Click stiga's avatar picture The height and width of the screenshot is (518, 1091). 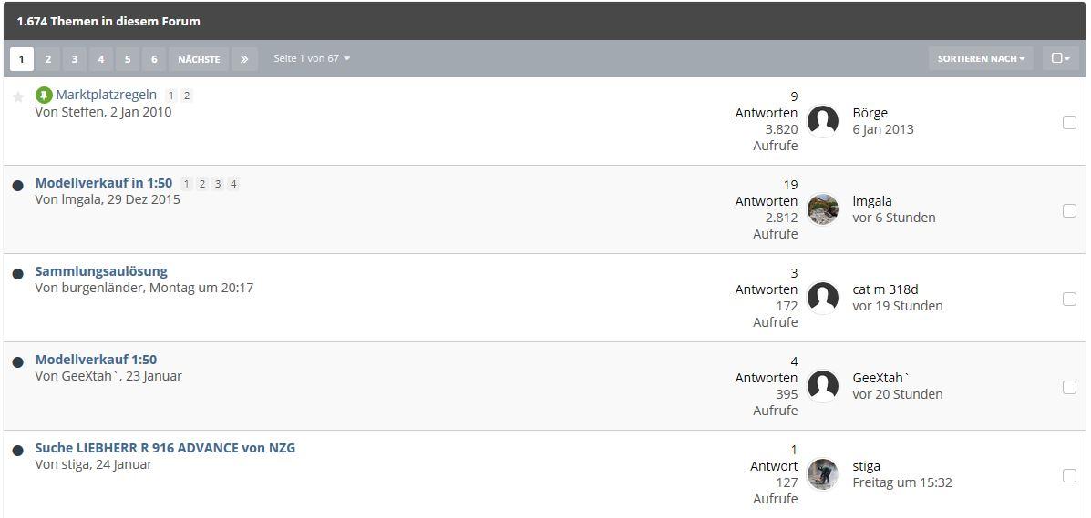coord(822,474)
